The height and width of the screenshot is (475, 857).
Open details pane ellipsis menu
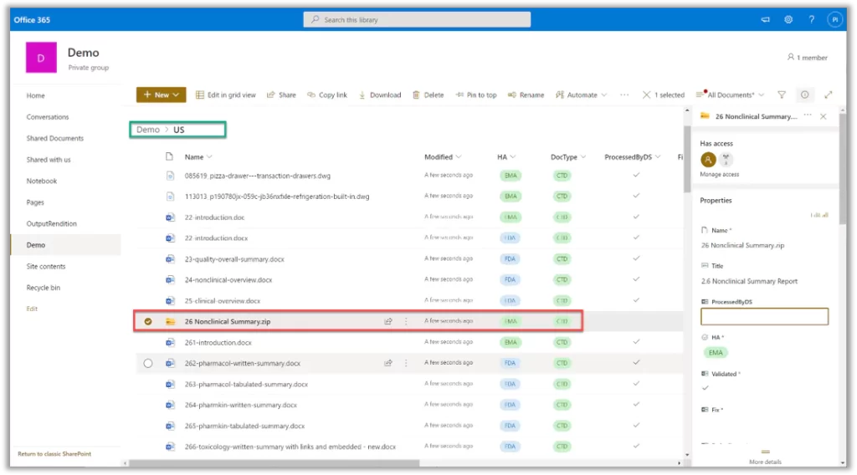[808, 115]
